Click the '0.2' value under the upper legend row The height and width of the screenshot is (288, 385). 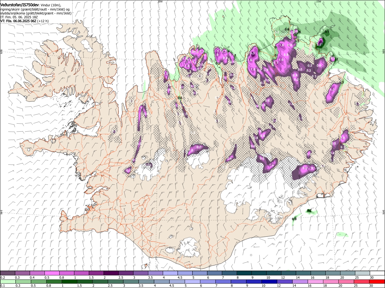(3, 277)
